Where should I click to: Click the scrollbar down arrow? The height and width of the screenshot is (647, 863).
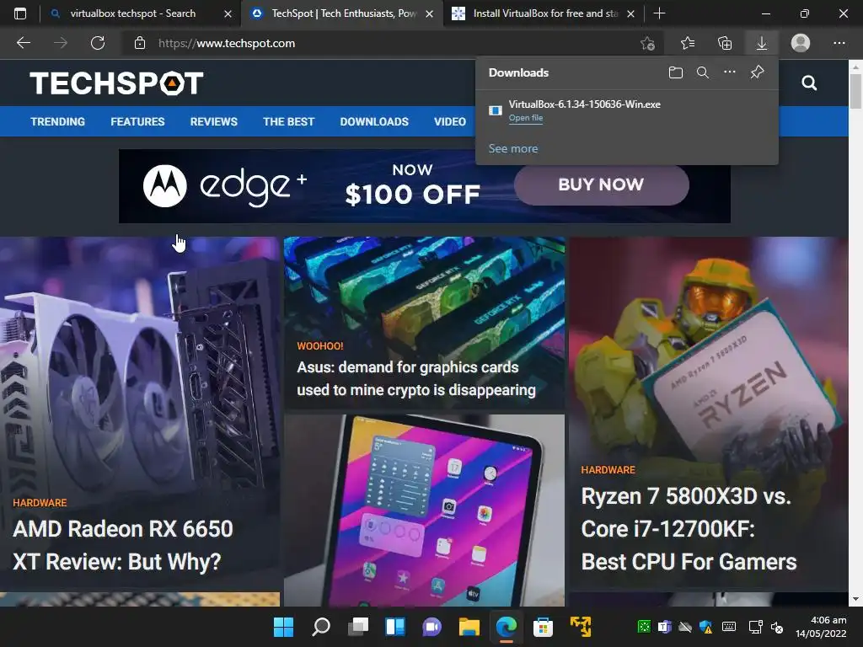pos(856,599)
